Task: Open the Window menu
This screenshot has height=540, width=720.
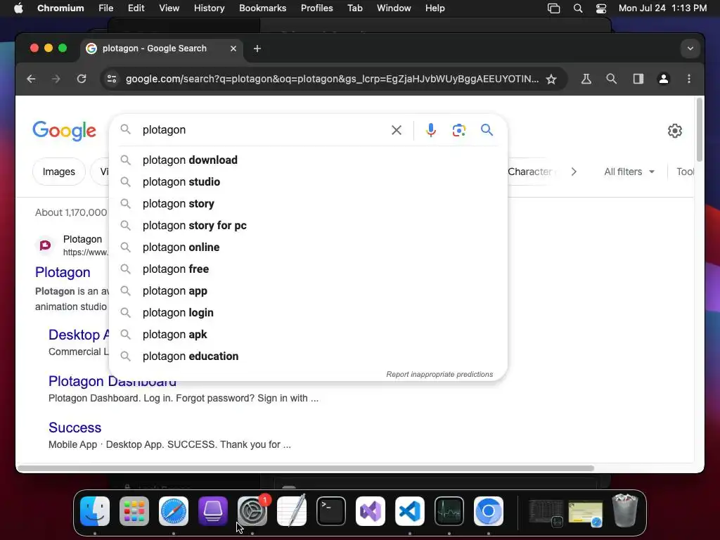Action: pyautogui.click(x=394, y=8)
